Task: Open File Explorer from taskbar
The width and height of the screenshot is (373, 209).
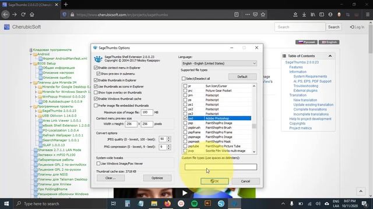Action: 154,204
